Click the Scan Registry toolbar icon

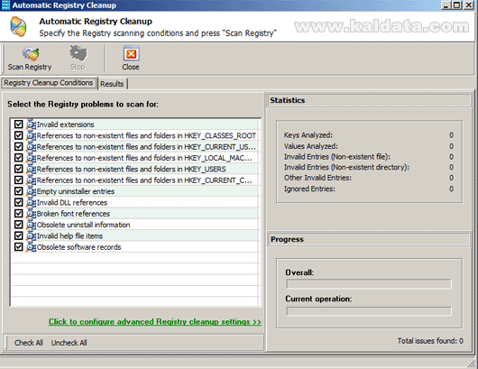(x=30, y=54)
